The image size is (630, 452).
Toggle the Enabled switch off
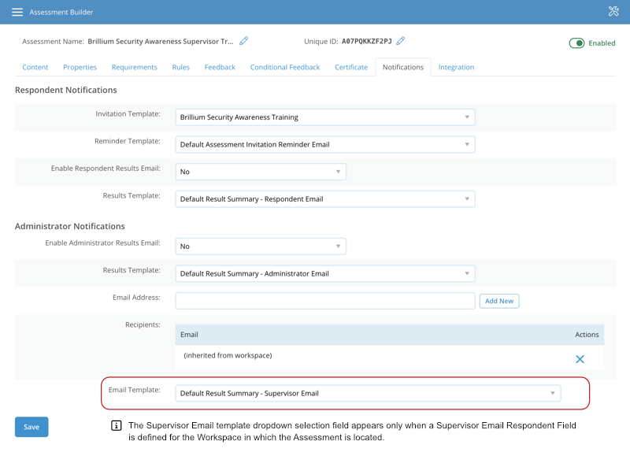(x=576, y=43)
